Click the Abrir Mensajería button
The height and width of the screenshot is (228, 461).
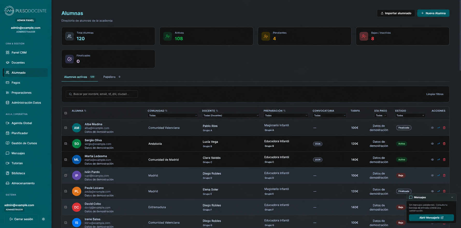coord(431,218)
